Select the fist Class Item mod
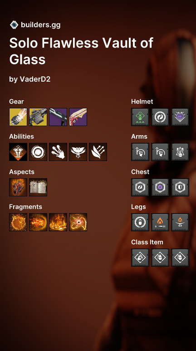196x351 pixels. 140,258
